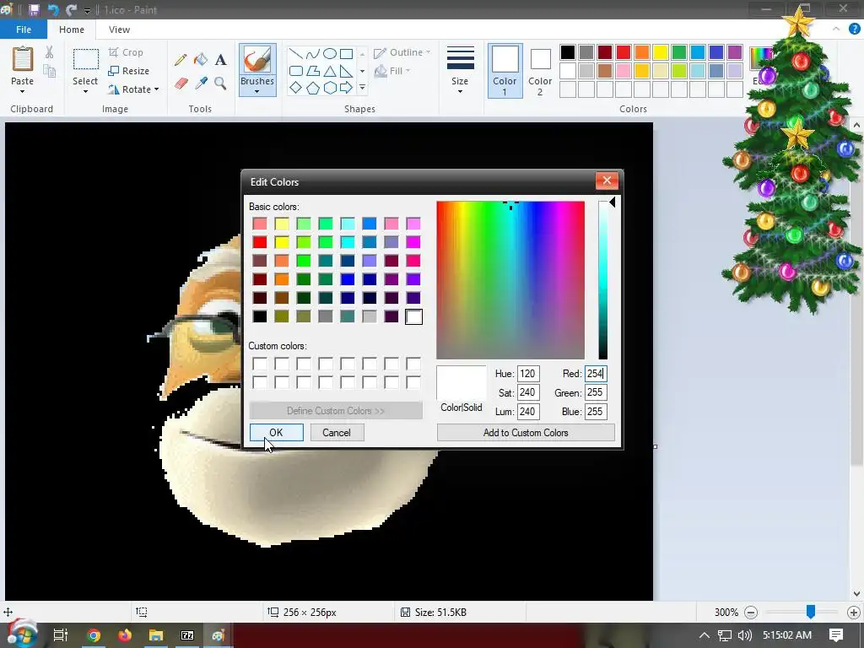The width and height of the screenshot is (864, 648).
Task: Click the zoom in plus button
Action: coord(854,613)
